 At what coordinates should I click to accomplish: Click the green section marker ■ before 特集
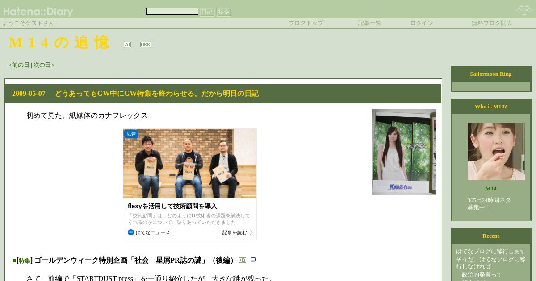[x=14, y=260]
